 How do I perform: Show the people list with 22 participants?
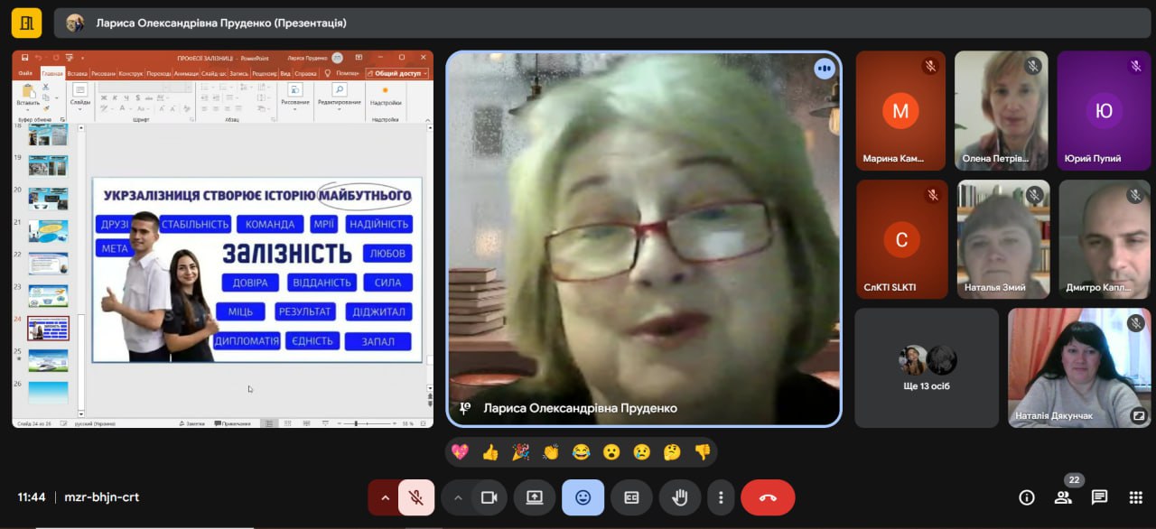click(1063, 497)
